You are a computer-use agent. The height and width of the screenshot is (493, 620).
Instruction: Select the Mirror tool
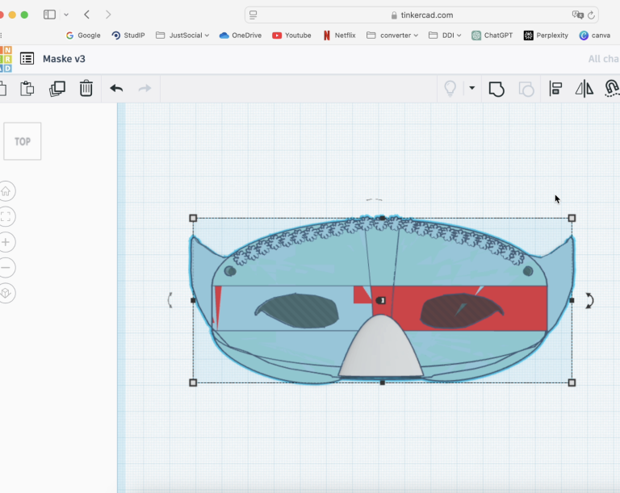click(584, 89)
